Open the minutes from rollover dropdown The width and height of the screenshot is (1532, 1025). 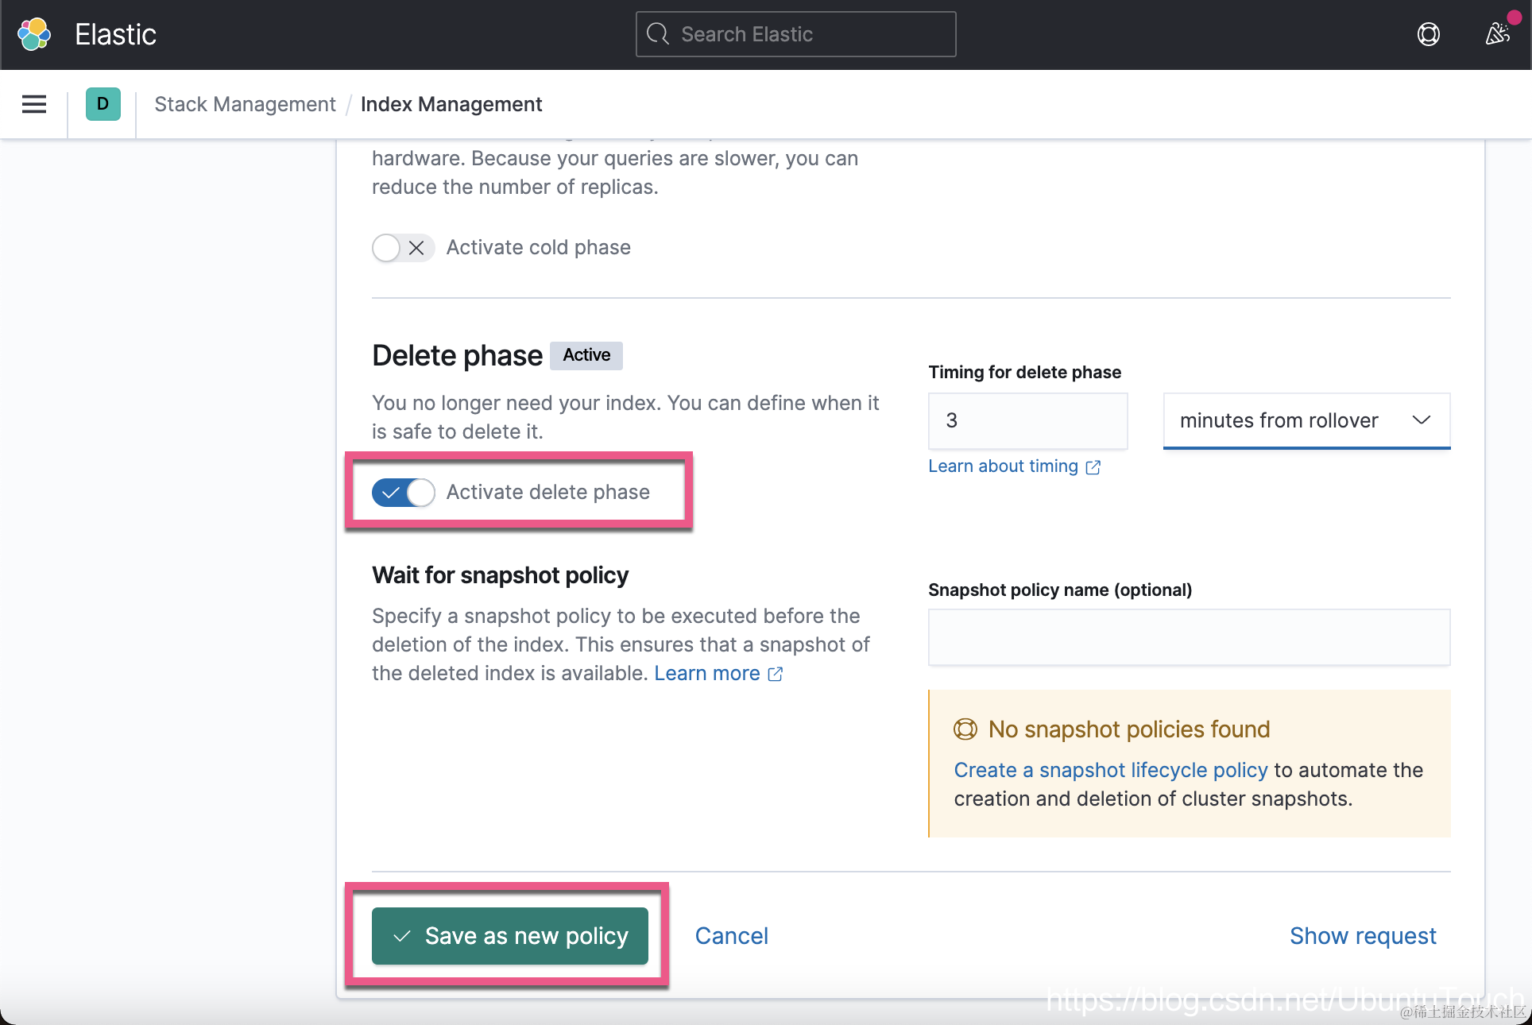tap(1279, 420)
